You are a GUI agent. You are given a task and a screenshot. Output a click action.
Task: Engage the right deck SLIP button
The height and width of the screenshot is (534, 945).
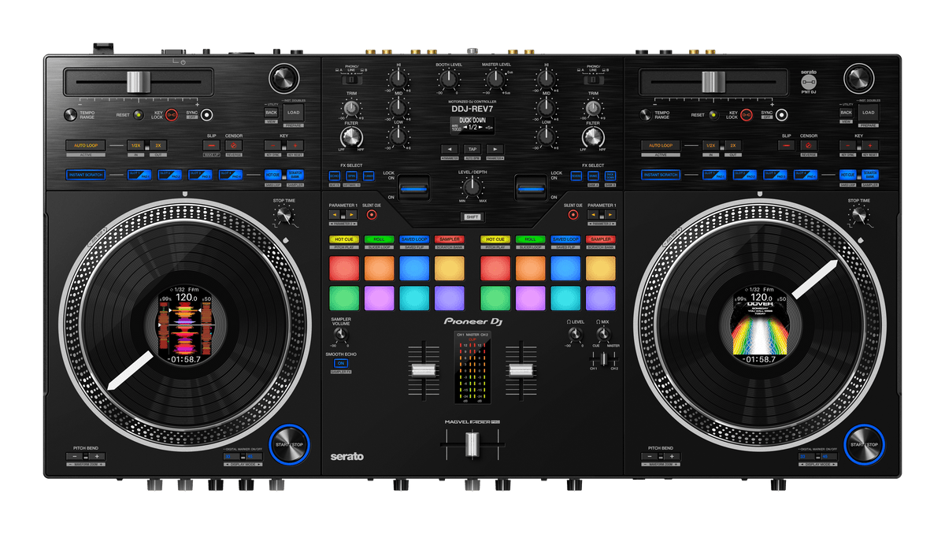click(x=787, y=146)
